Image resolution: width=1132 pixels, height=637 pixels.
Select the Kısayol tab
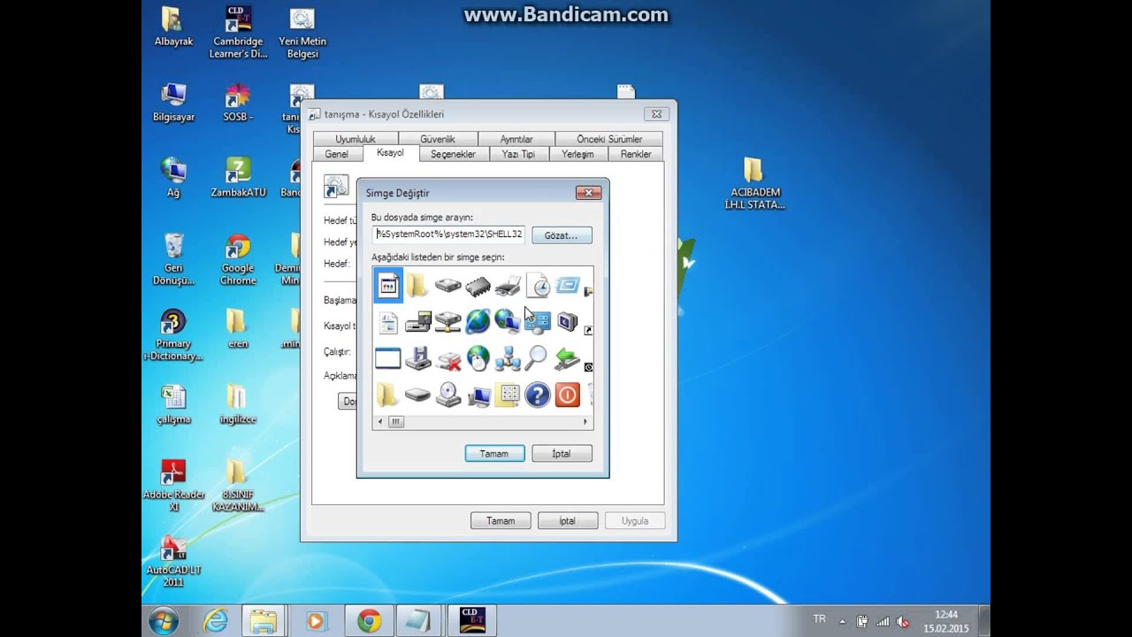[x=390, y=153]
